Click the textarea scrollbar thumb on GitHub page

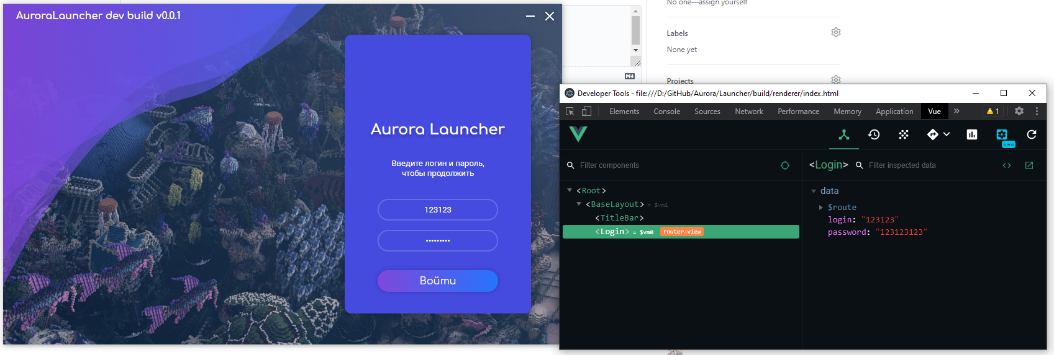(635, 30)
